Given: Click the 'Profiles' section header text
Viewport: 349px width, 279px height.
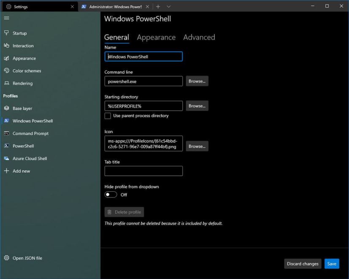Looking at the screenshot, I should point(11,96).
